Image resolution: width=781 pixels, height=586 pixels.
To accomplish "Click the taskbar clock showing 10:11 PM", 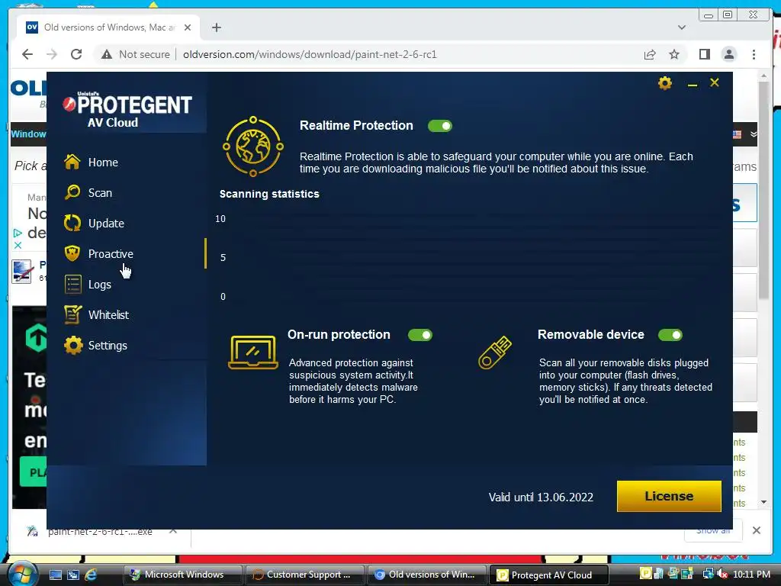I will tap(751, 575).
